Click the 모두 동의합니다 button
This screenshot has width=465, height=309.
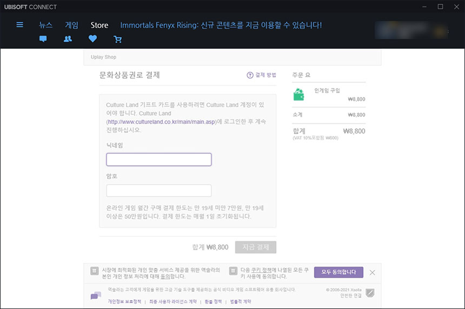point(338,272)
